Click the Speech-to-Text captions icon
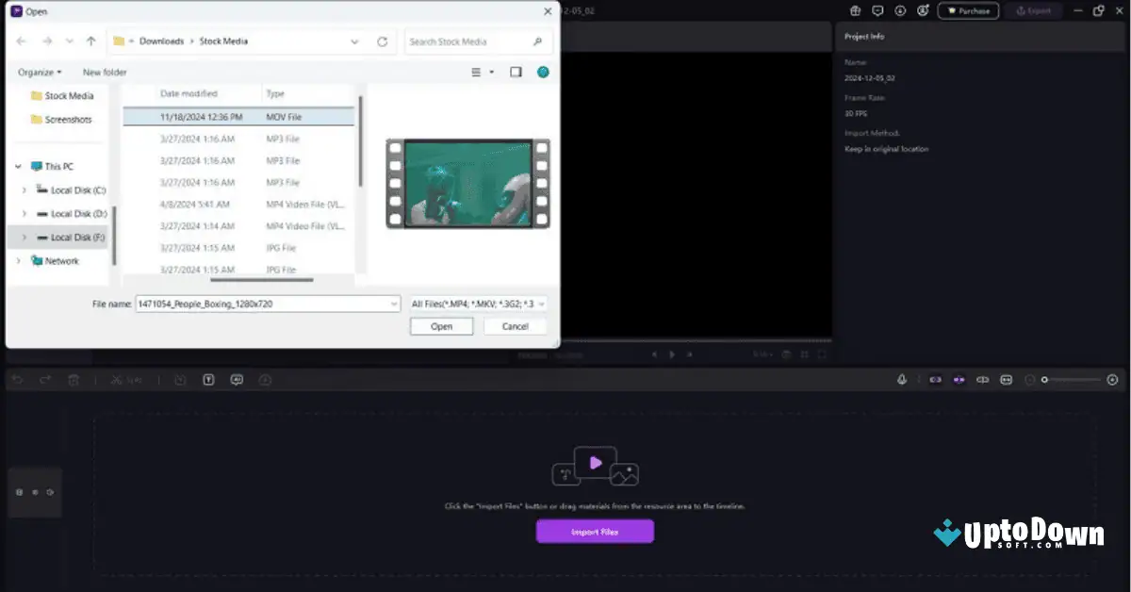1131x592 pixels. tap(238, 379)
